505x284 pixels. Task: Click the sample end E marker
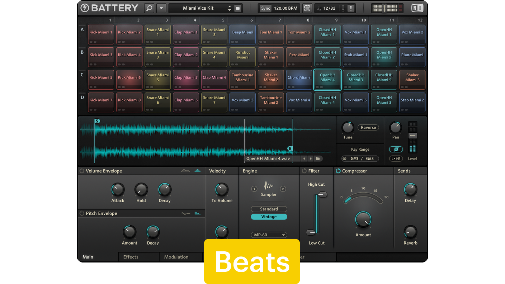tap(290, 148)
